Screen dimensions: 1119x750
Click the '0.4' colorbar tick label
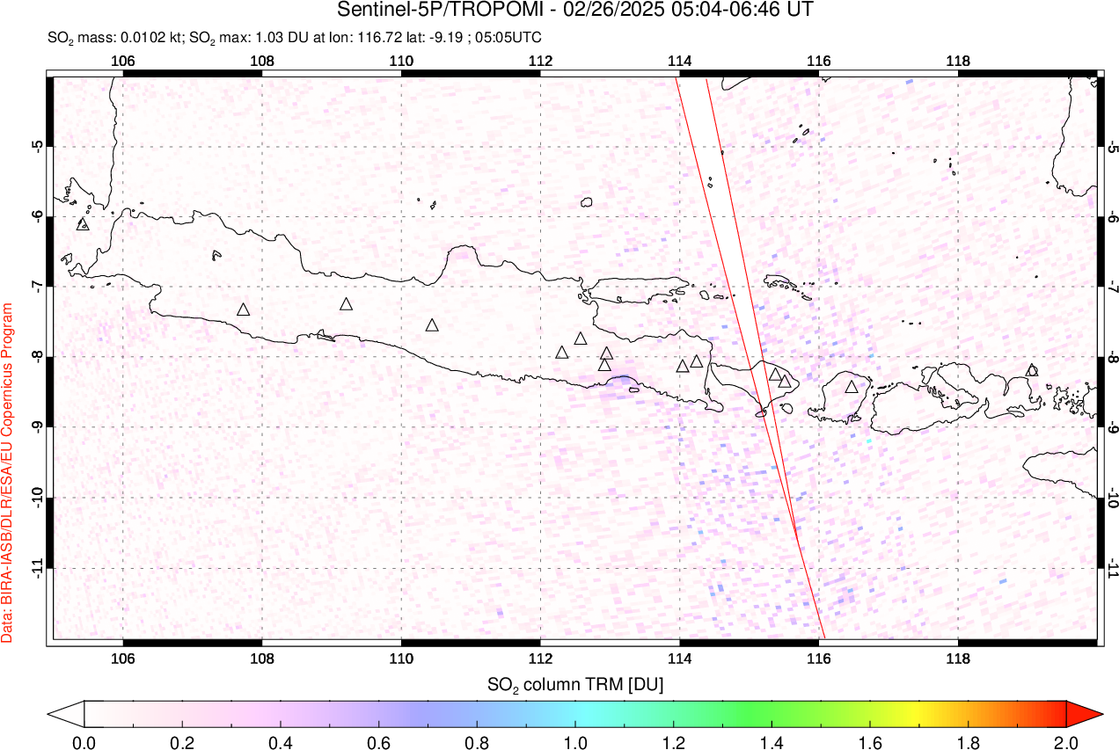[281, 742]
